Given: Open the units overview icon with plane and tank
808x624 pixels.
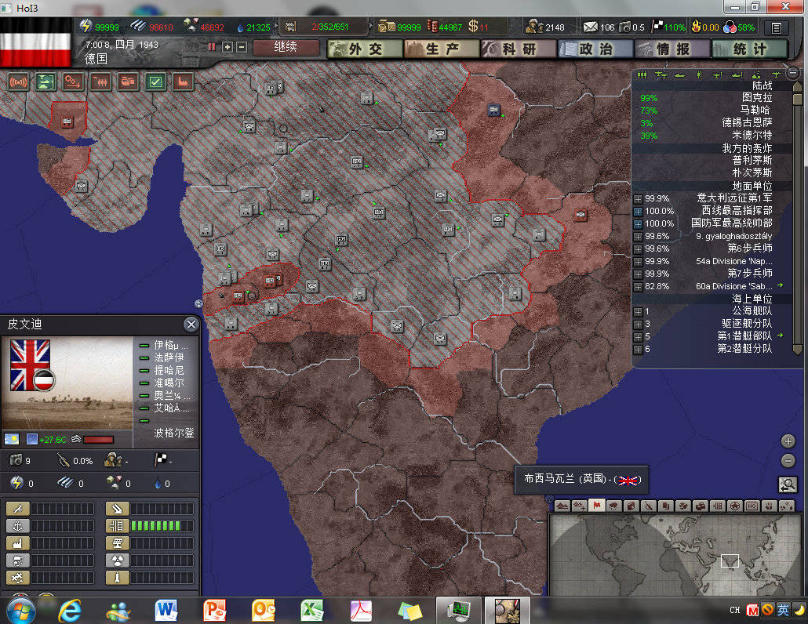Looking at the screenshot, I should [45, 82].
